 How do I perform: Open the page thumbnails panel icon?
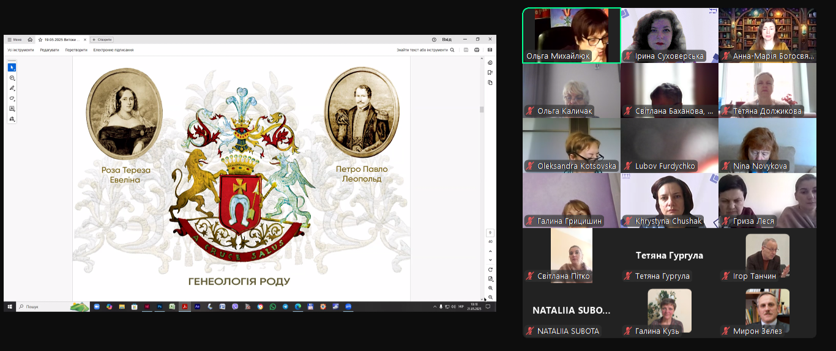tap(490, 83)
